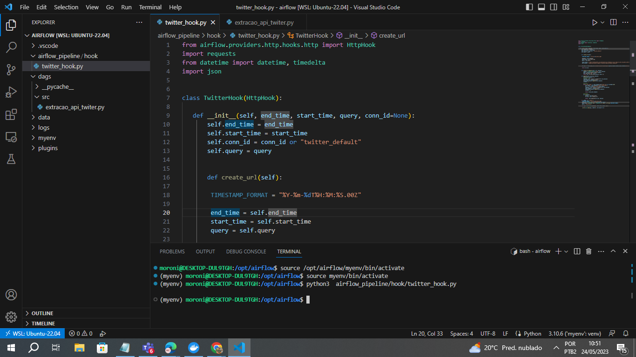Open terminal launch profile dropdown
The height and width of the screenshot is (357, 636).
[x=566, y=251]
